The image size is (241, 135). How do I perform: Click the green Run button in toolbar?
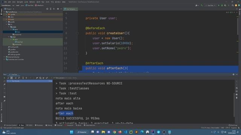(219, 5)
